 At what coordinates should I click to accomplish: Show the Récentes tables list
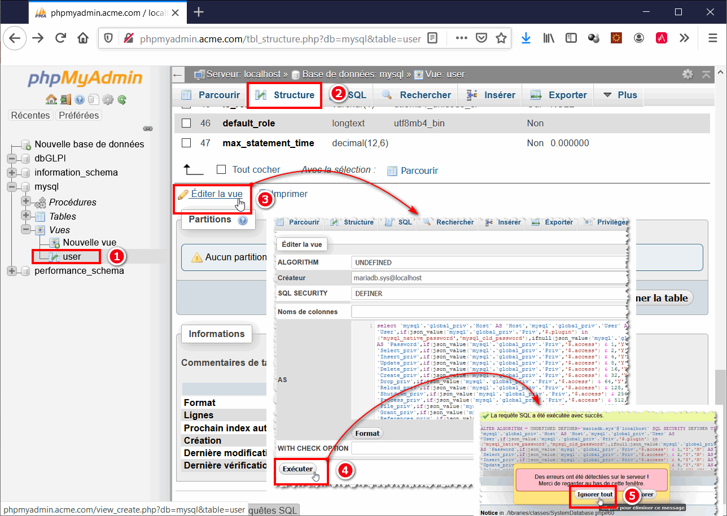pyautogui.click(x=30, y=115)
